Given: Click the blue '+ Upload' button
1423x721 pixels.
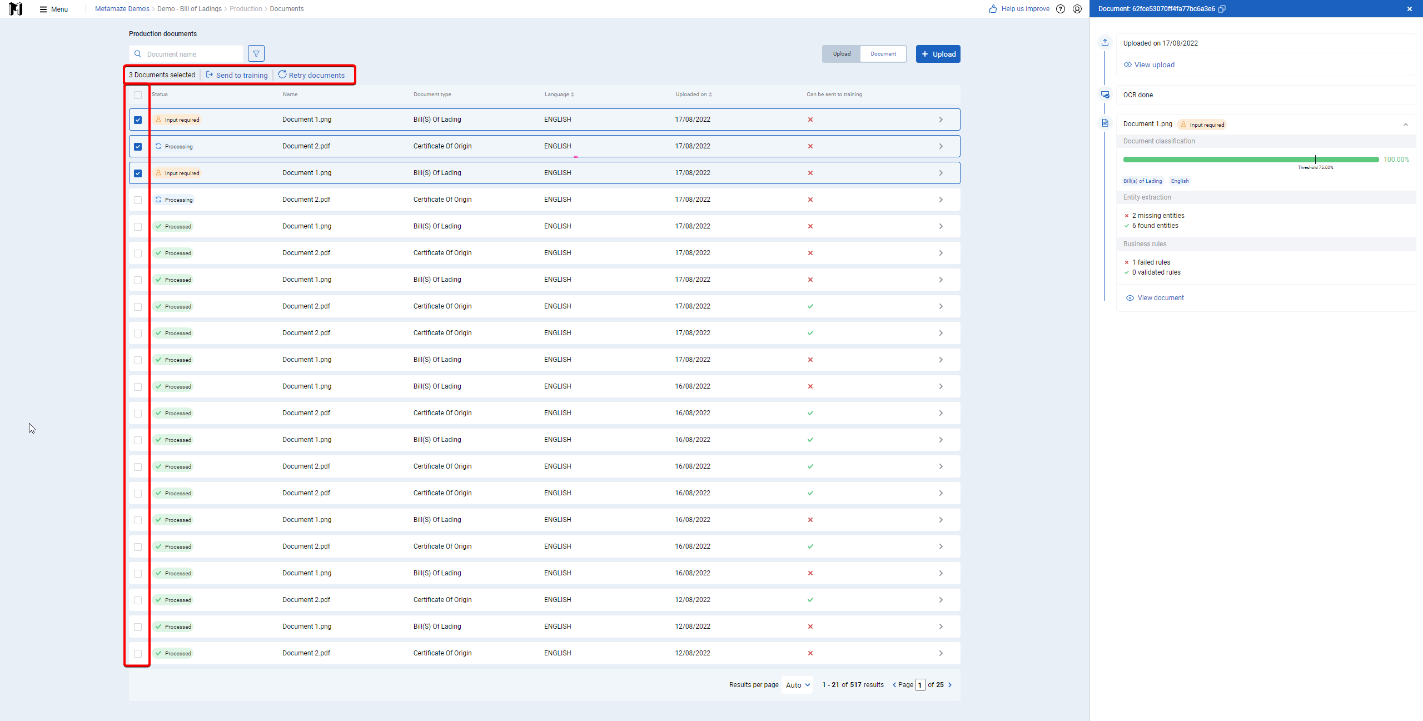Looking at the screenshot, I should 938,54.
